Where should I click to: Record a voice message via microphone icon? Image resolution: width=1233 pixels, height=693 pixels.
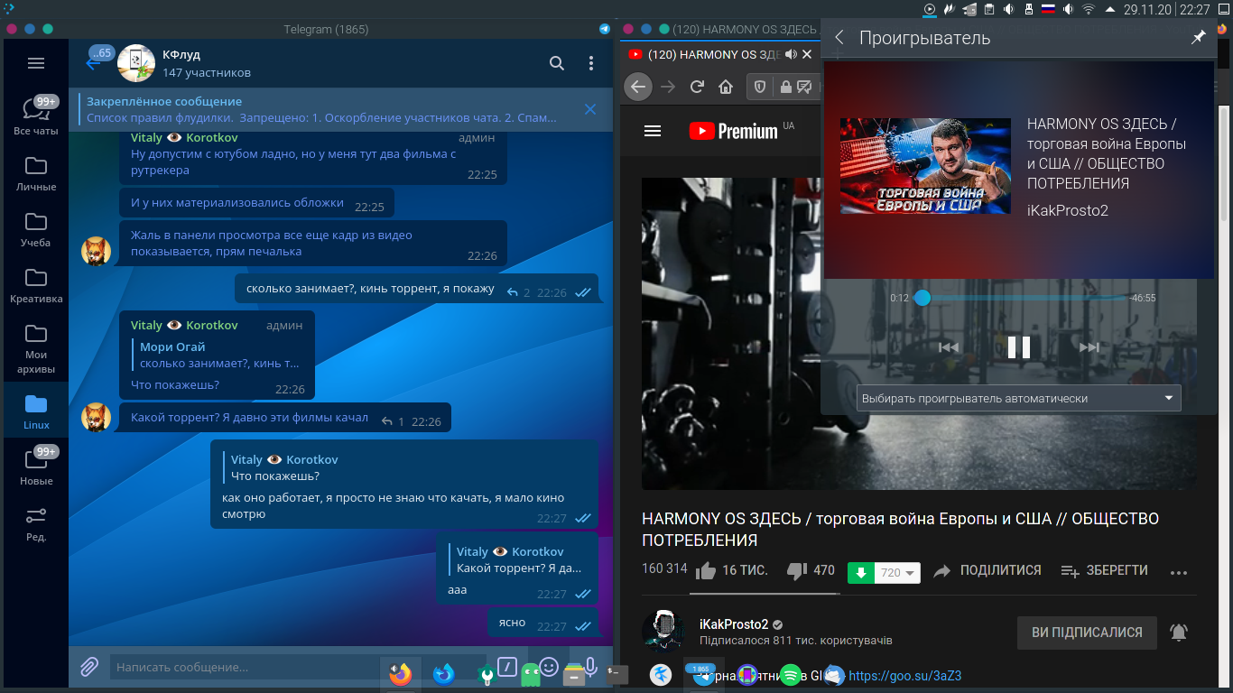click(590, 667)
